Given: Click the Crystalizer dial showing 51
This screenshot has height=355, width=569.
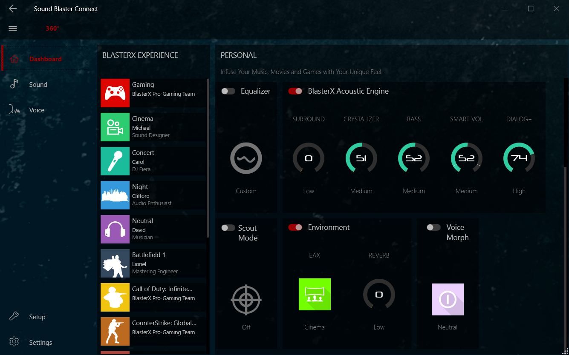Looking at the screenshot, I should (x=361, y=158).
